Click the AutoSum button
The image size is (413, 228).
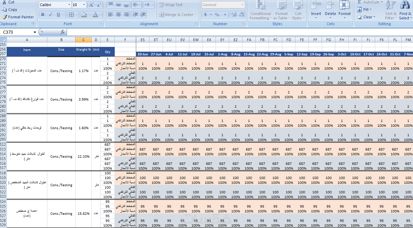pos(368,2)
